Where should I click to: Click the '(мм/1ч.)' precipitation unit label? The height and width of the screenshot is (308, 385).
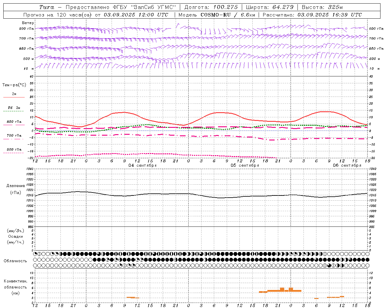point(16,242)
